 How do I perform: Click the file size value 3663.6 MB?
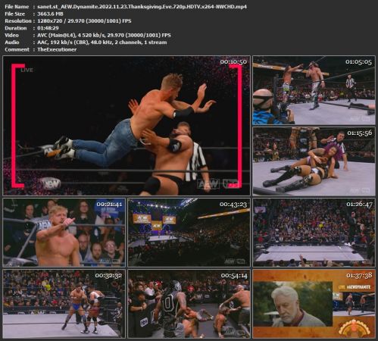[50, 14]
